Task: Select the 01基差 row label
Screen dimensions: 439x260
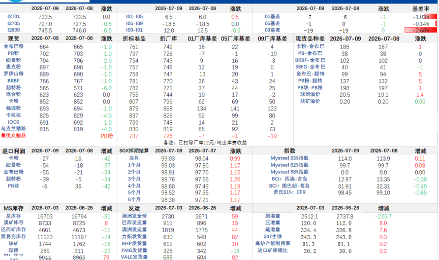Action: coord(272,17)
